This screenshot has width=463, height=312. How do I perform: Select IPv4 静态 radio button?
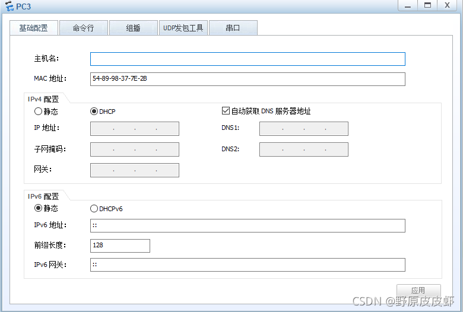click(x=38, y=112)
